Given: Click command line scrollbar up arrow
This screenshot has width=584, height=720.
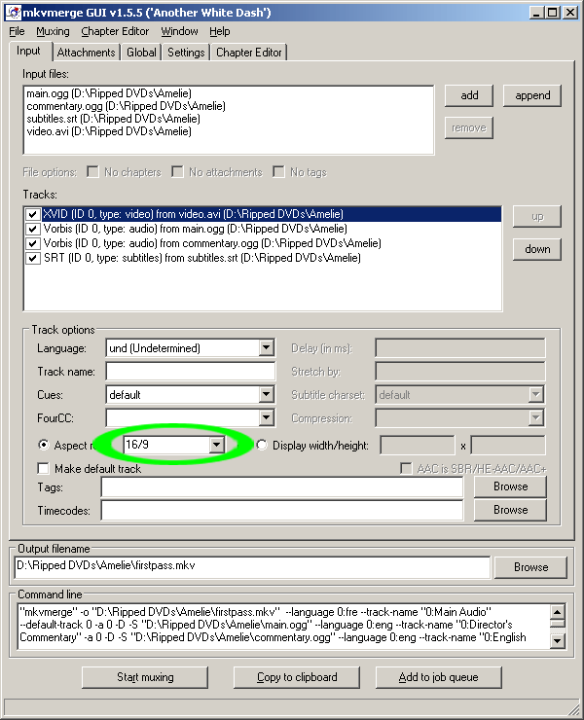Looking at the screenshot, I should pos(558,612).
